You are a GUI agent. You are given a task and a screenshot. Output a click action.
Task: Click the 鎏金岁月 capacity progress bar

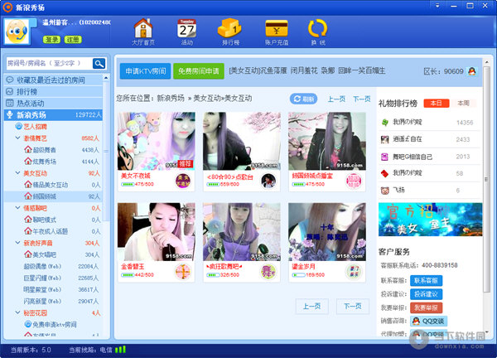298,275
